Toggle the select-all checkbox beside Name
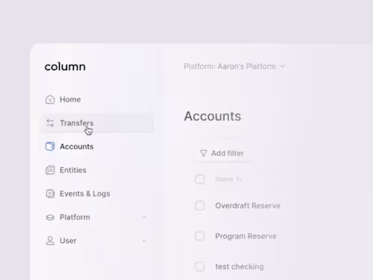The width and height of the screenshot is (373, 280). coord(200,179)
